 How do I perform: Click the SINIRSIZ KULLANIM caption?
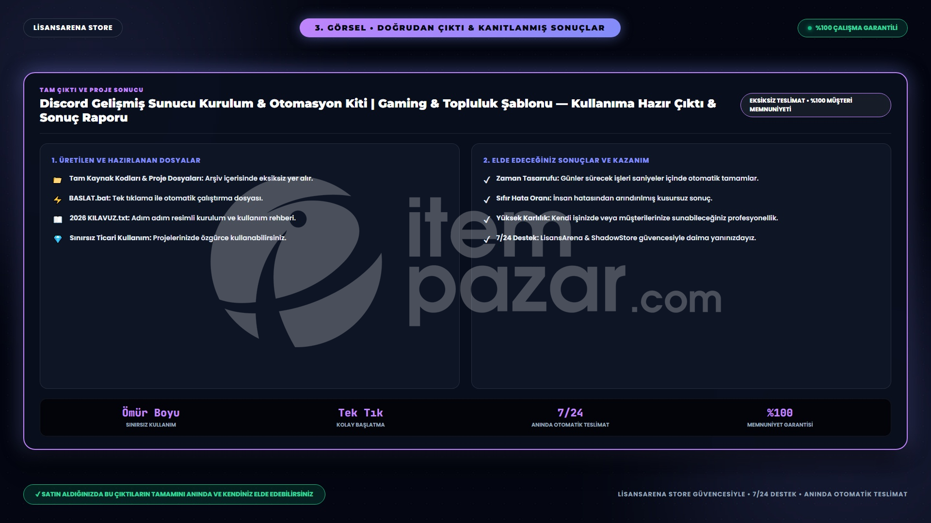point(151,425)
